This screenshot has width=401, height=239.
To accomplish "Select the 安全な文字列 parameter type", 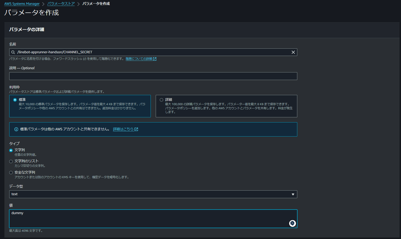I will click(11, 172).
